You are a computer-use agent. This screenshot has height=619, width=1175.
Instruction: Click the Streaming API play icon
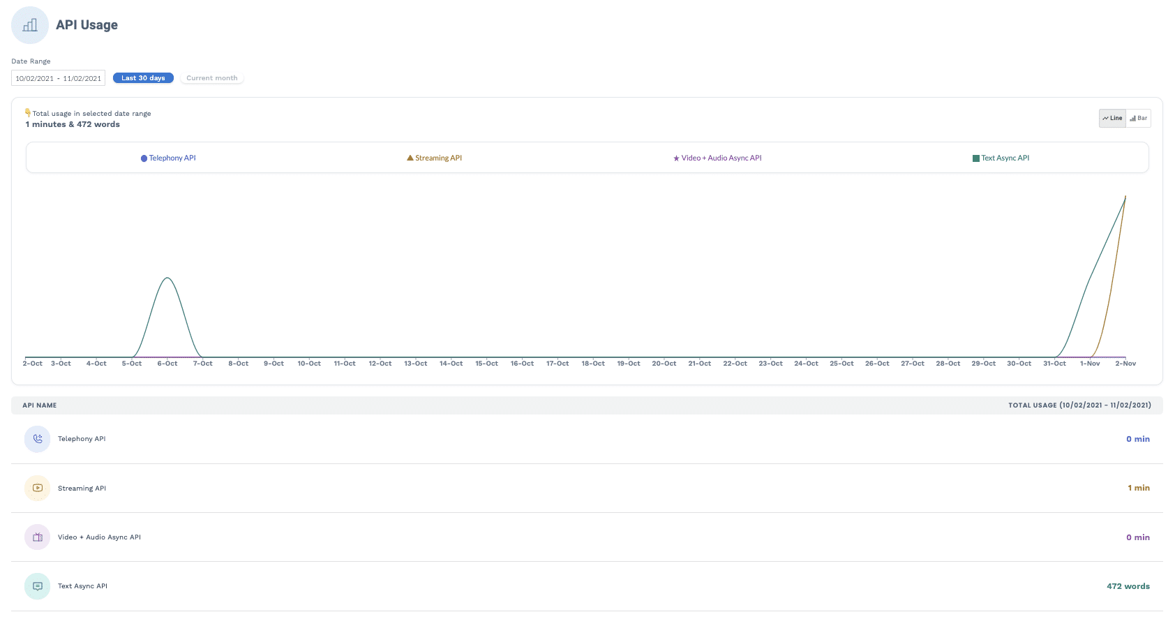coord(38,488)
